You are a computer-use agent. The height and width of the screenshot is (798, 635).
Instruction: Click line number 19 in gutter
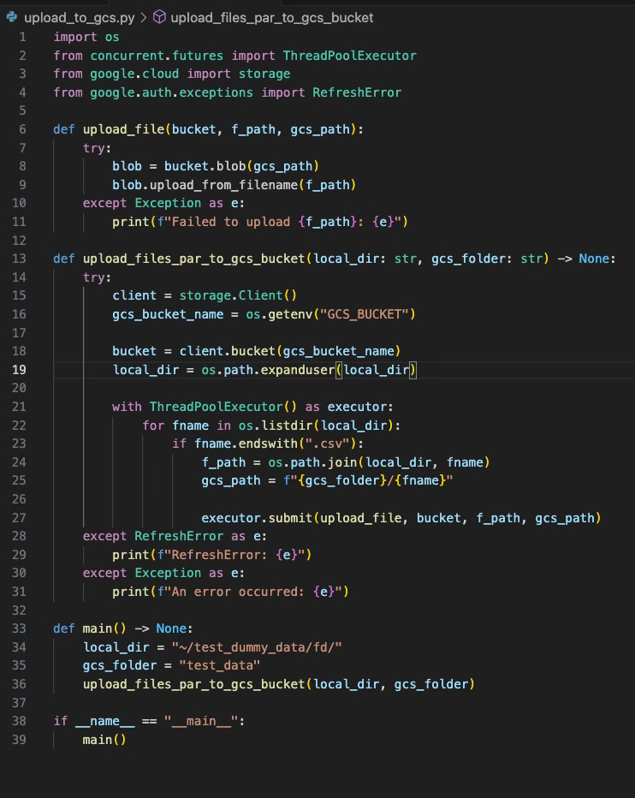[x=20, y=370]
